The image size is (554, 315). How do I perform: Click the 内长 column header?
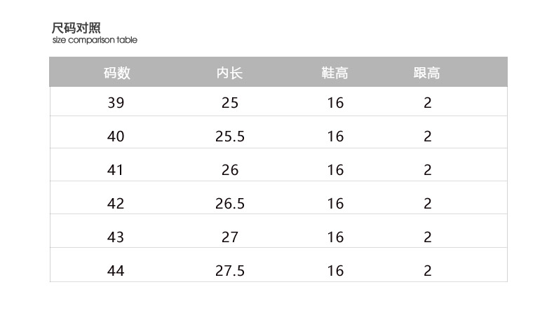coord(229,73)
